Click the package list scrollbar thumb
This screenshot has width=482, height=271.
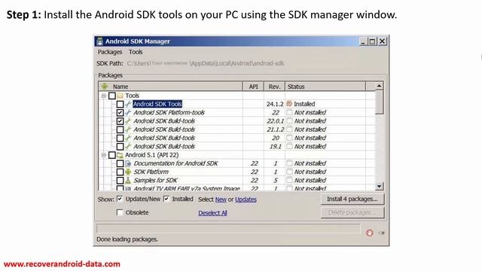(379, 102)
